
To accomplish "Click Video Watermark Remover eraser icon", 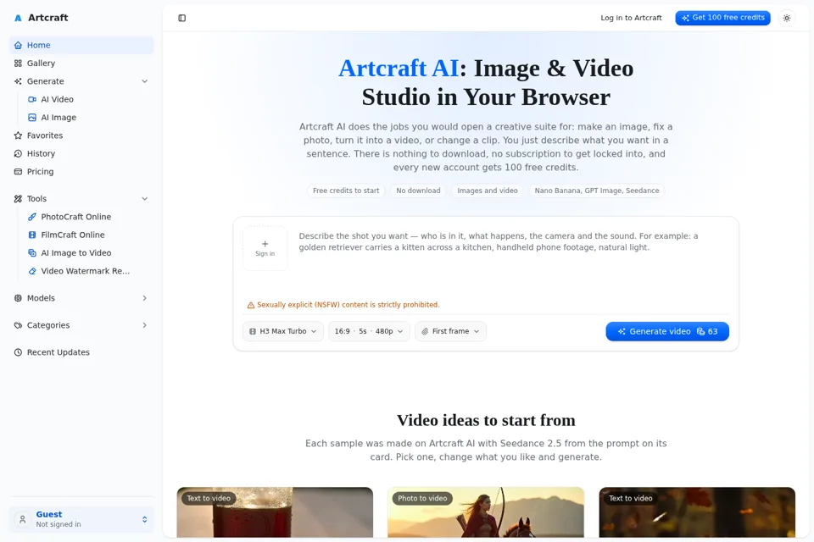I will (32, 271).
